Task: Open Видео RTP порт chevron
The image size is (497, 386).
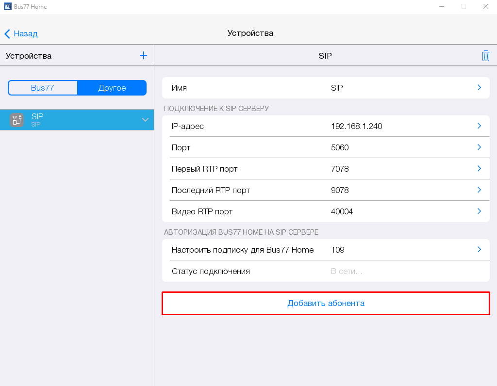Action: click(479, 211)
